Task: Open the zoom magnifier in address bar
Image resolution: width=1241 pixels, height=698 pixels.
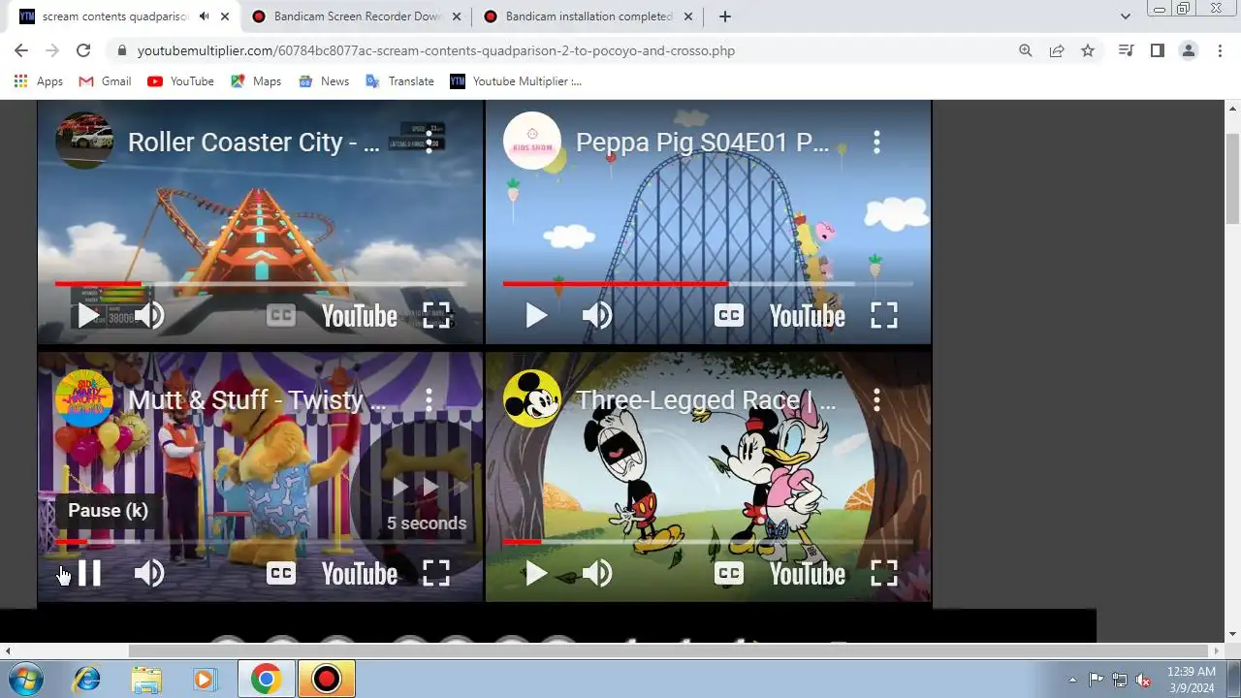Action: [1025, 50]
